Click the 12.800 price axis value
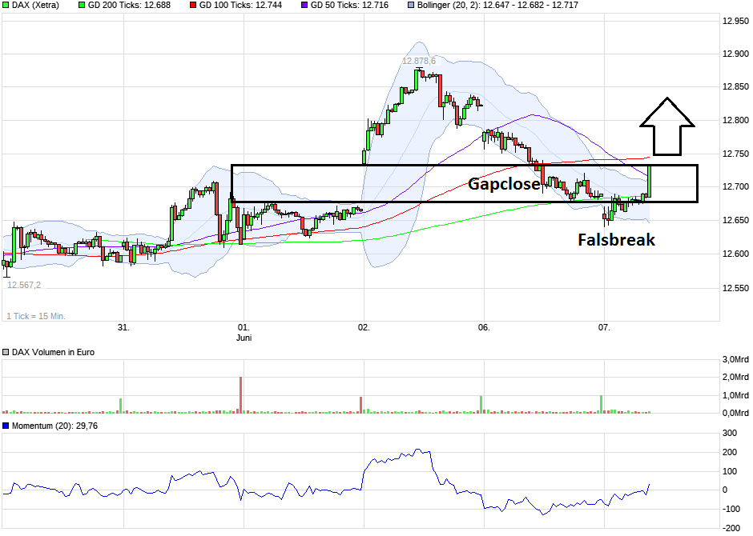This screenshot has height=536, width=753. point(735,121)
